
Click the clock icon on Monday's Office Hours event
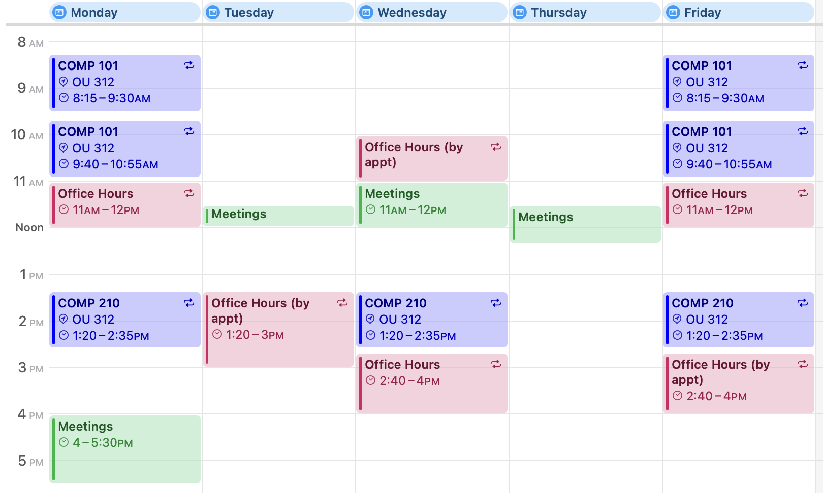[x=64, y=209]
